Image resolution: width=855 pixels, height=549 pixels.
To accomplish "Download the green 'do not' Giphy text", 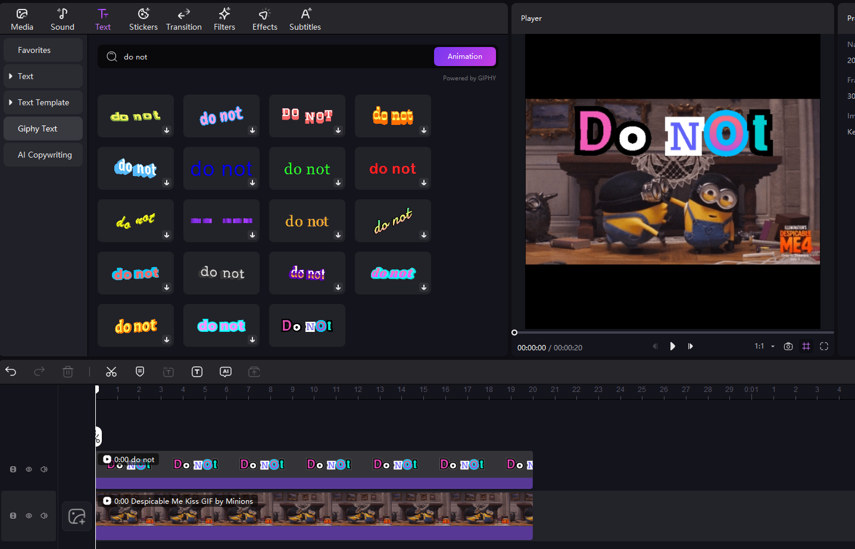I will 338,183.
